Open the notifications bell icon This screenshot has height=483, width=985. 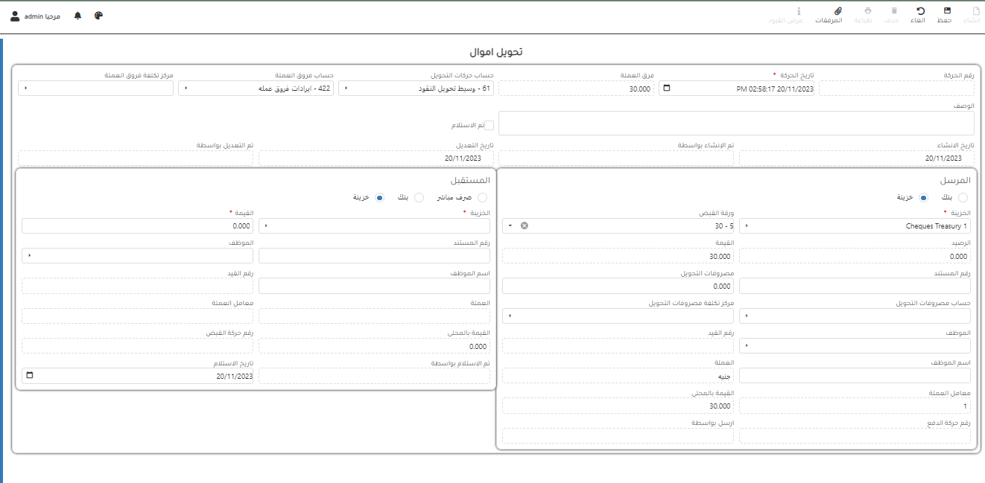click(x=78, y=16)
